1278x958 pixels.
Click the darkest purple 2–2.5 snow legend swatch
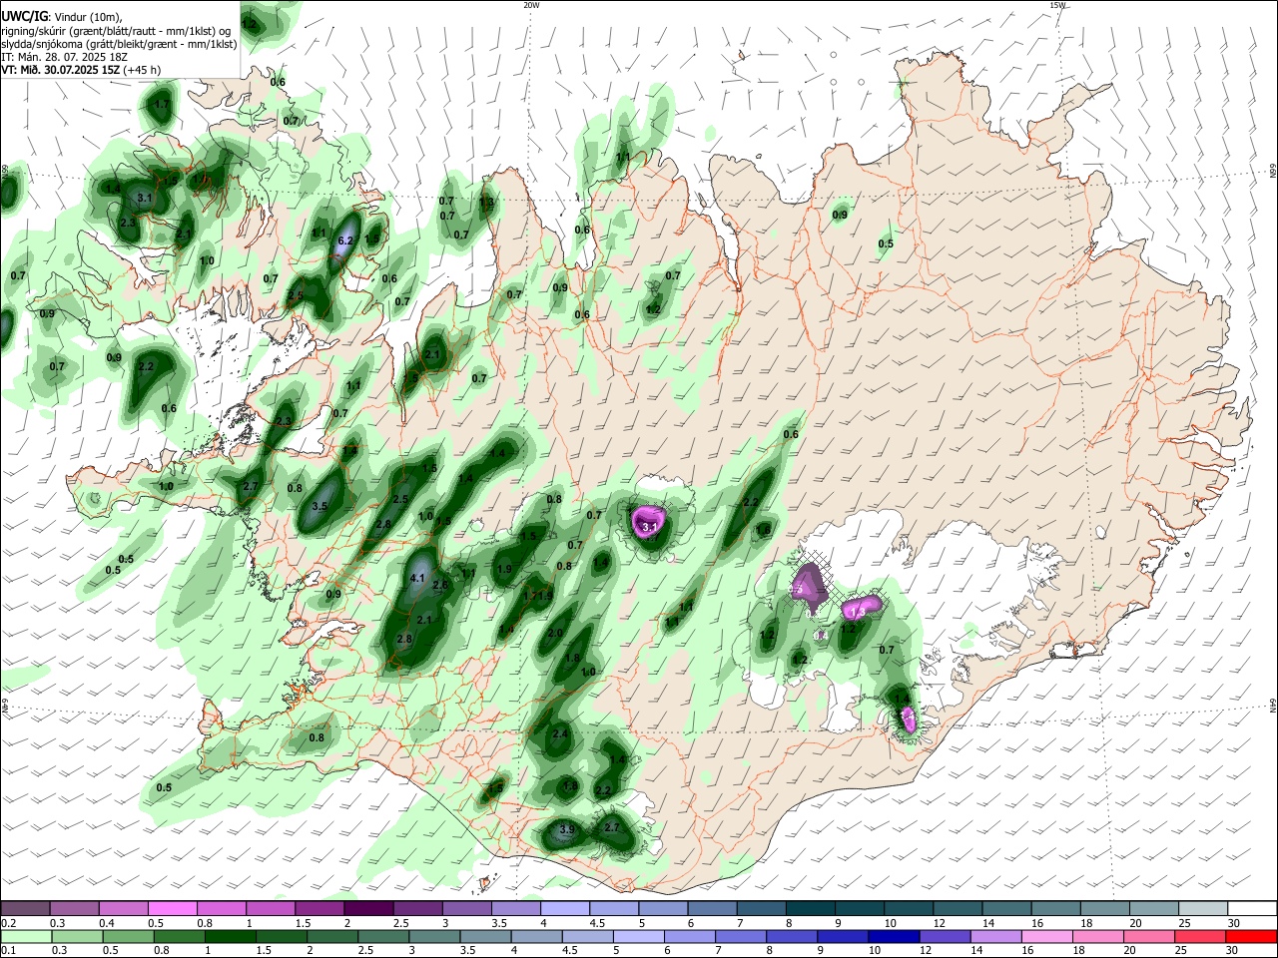click(x=367, y=908)
